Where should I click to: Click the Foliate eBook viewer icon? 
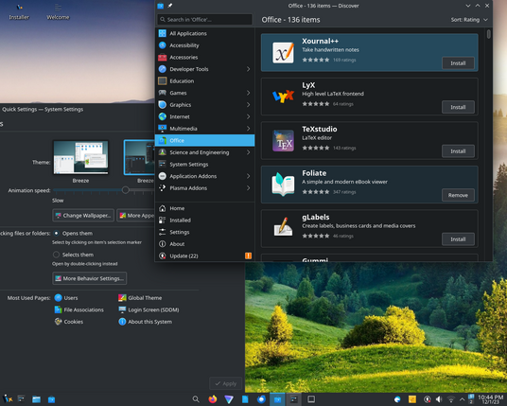[283, 185]
